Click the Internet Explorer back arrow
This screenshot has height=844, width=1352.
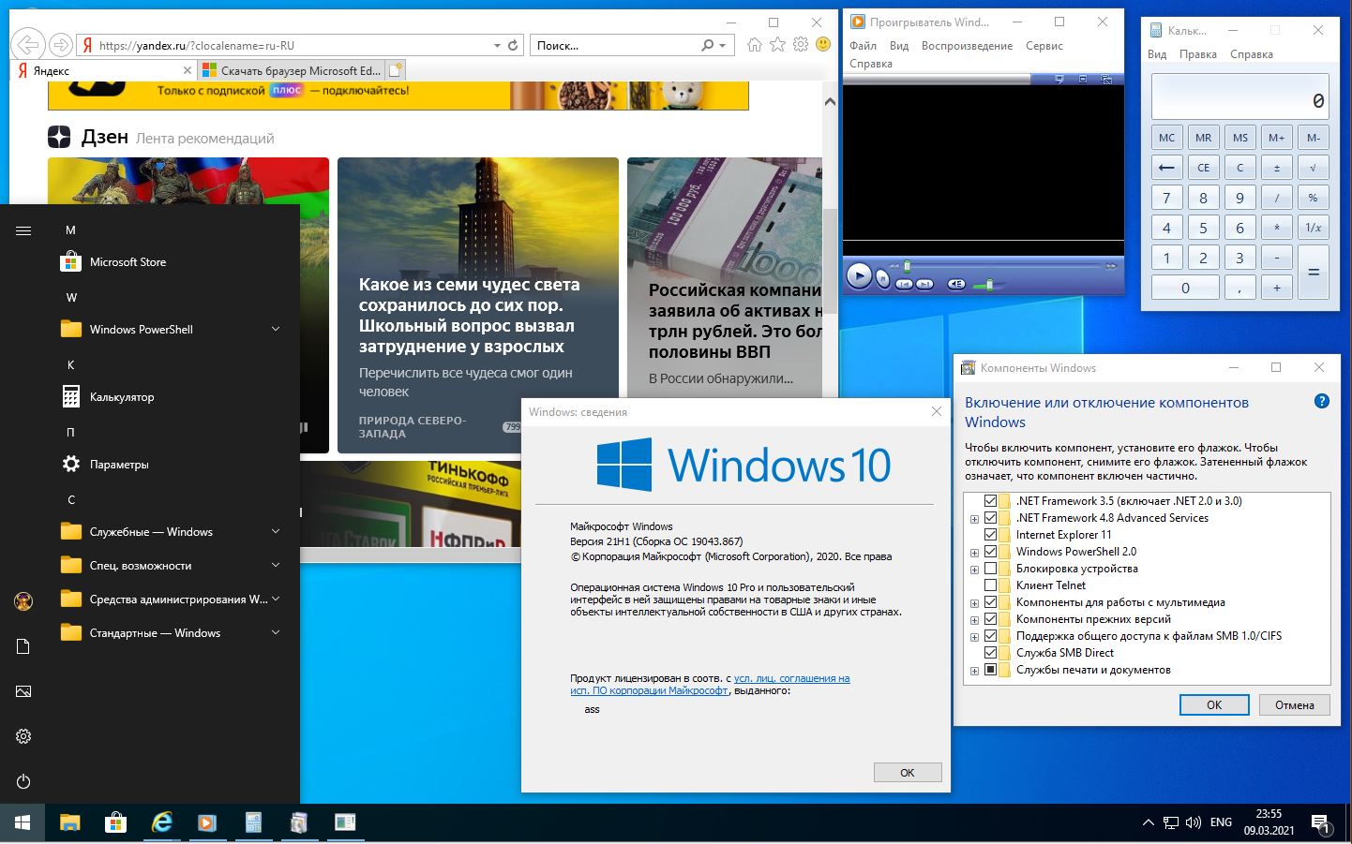28,44
